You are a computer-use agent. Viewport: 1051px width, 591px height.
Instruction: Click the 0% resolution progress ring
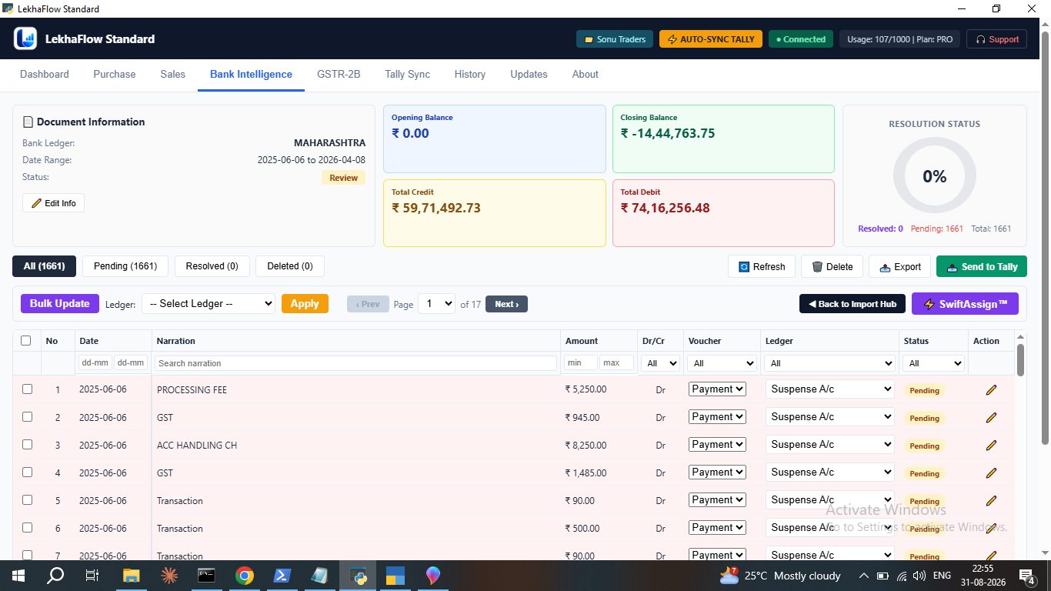(934, 176)
